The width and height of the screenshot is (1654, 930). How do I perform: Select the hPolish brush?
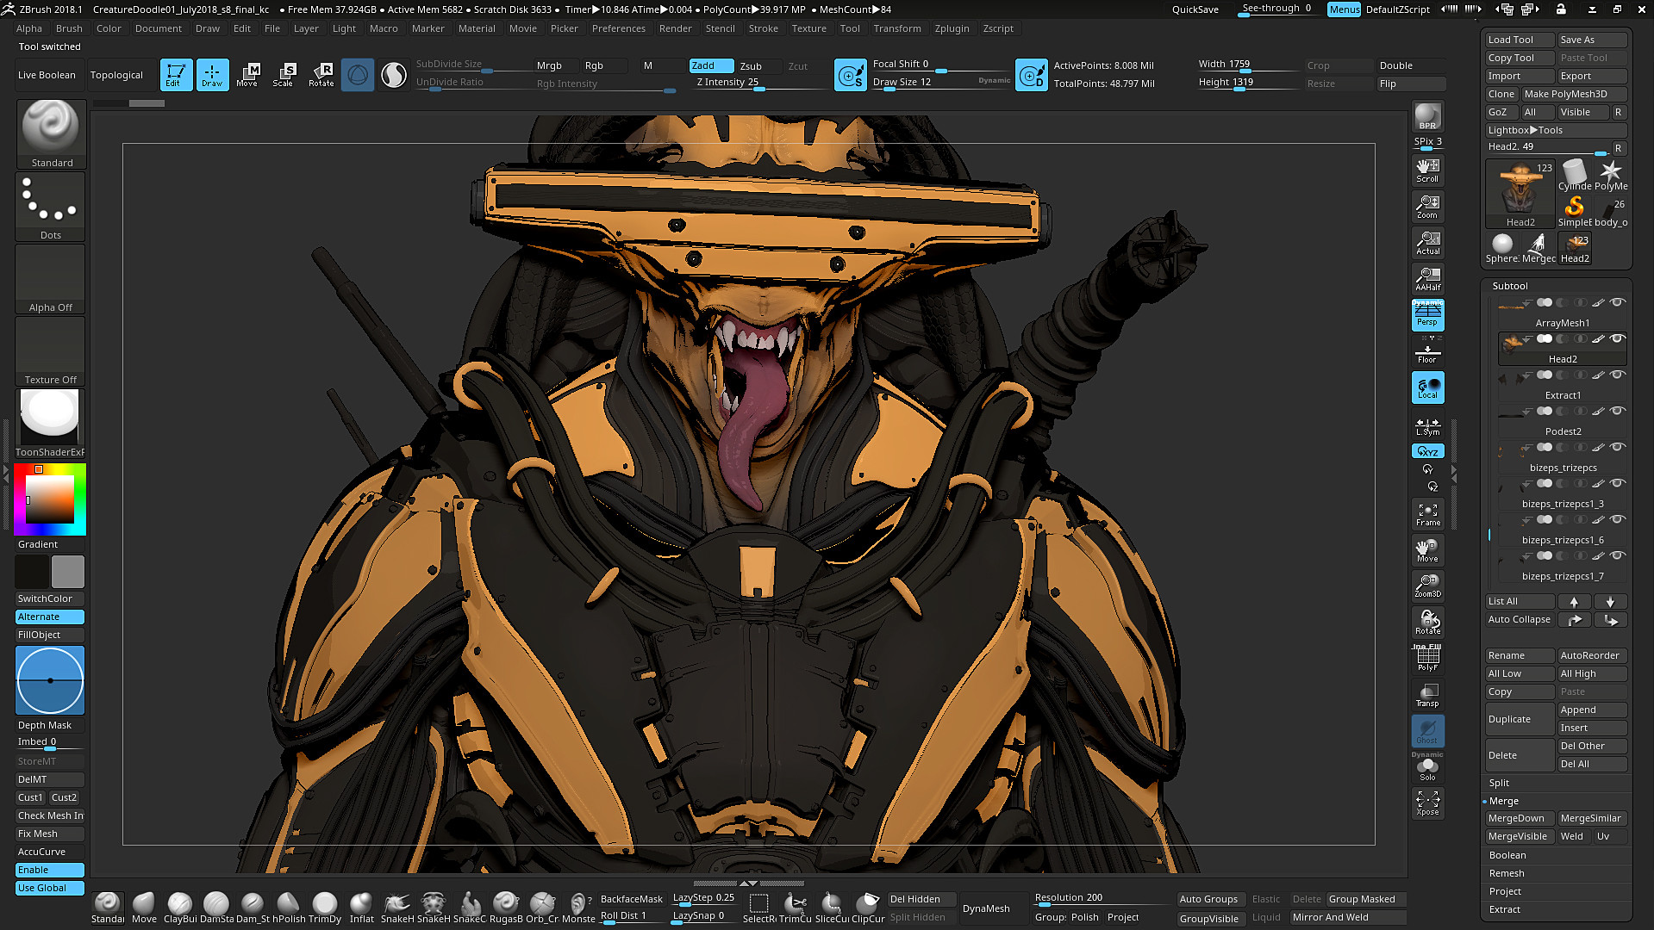[289, 908]
